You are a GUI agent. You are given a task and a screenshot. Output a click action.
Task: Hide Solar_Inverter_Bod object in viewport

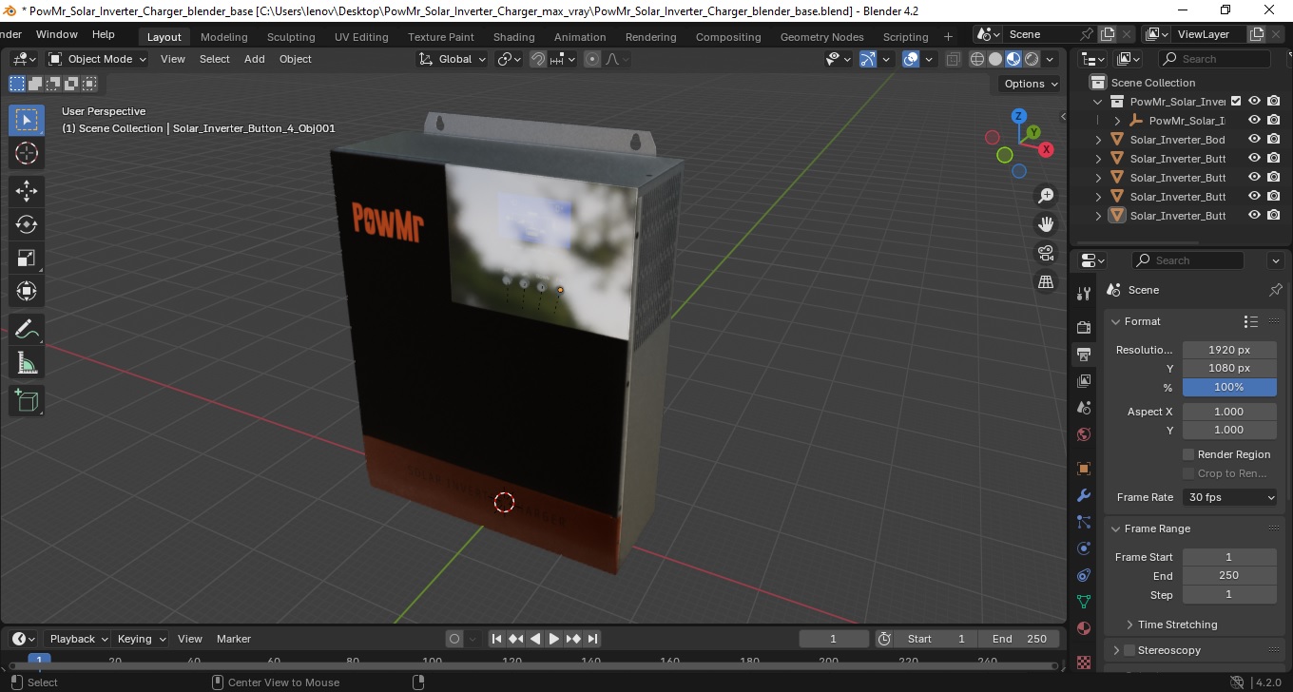1254,139
